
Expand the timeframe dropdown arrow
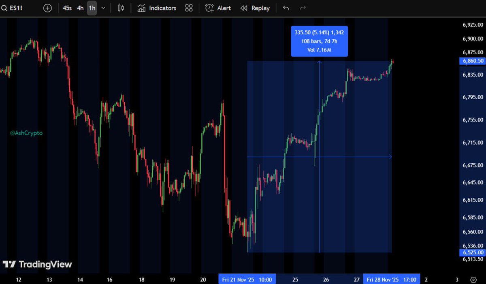(104, 8)
